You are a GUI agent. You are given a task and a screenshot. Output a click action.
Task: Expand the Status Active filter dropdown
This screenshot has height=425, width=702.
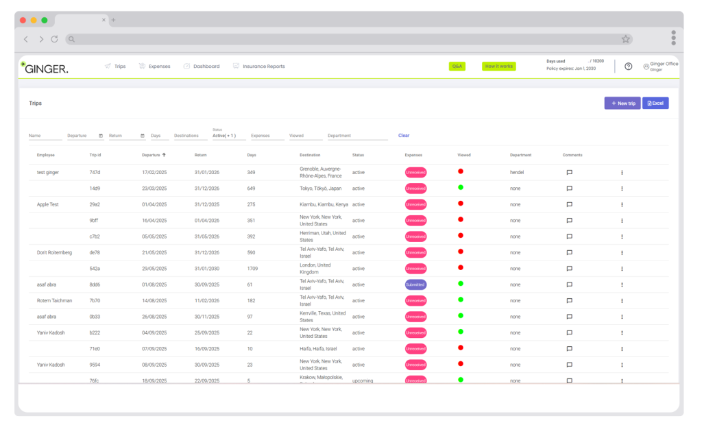[x=228, y=136]
